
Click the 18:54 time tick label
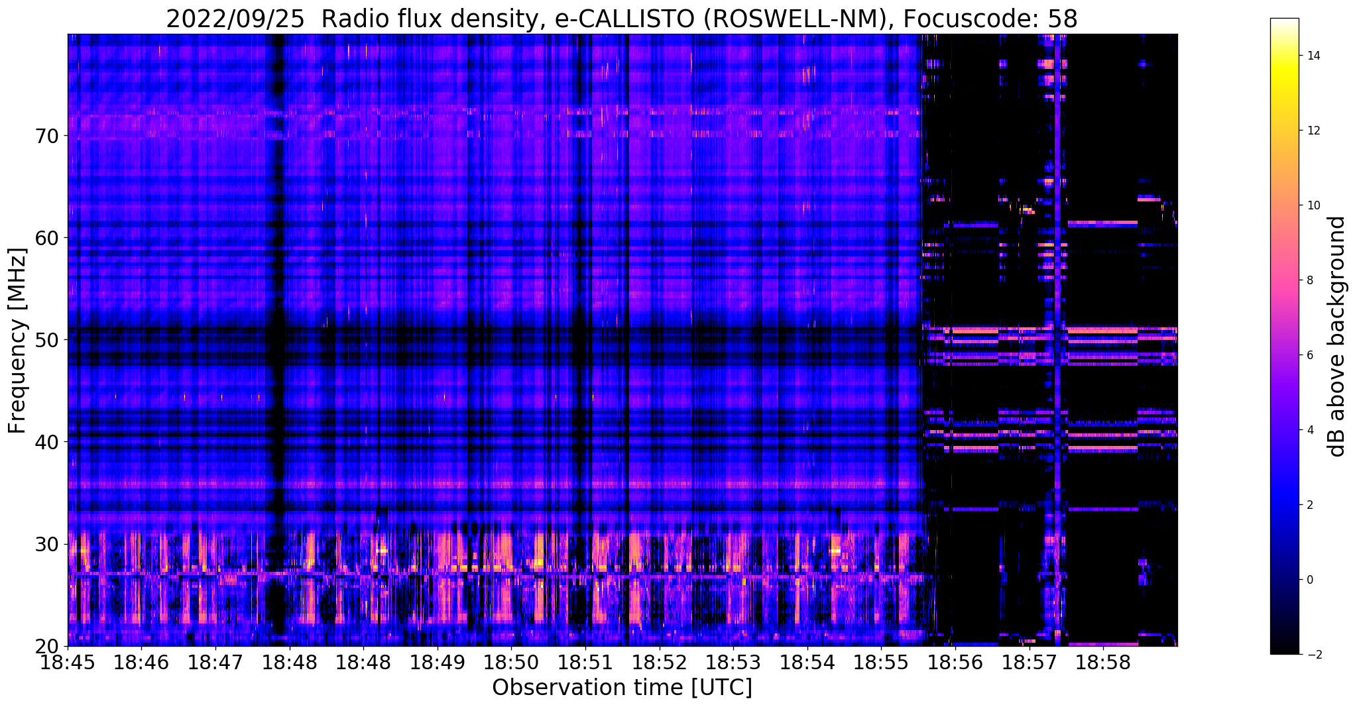point(807,663)
